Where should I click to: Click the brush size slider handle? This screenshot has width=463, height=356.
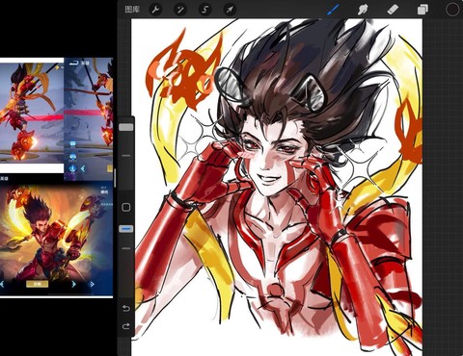pyautogui.click(x=126, y=127)
